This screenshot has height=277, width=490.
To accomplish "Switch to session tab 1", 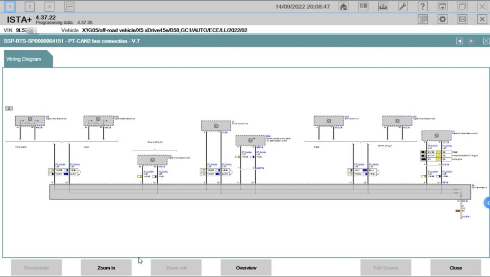I will 10,6.
